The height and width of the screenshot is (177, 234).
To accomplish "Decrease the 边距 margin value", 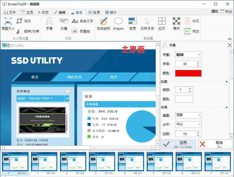I will [198, 136].
